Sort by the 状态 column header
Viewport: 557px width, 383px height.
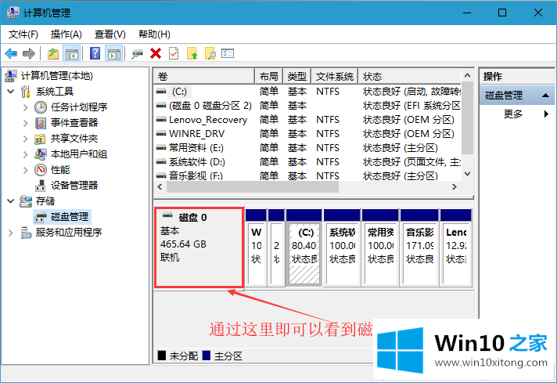click(410, 77)
